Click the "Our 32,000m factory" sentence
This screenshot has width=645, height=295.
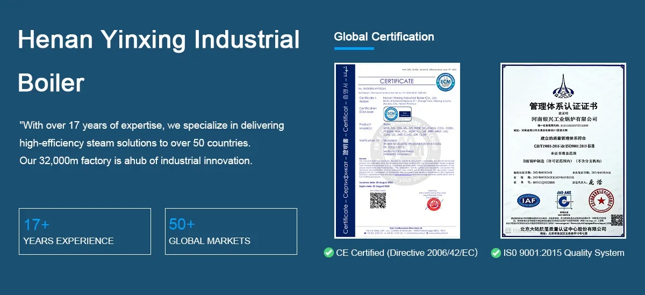pos(135,160)
